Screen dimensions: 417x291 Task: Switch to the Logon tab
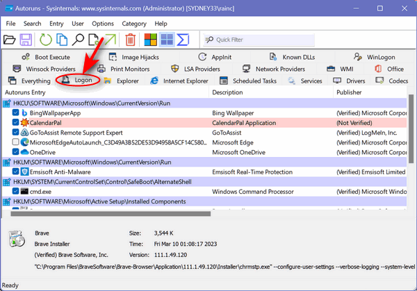(x=77, y=80)
